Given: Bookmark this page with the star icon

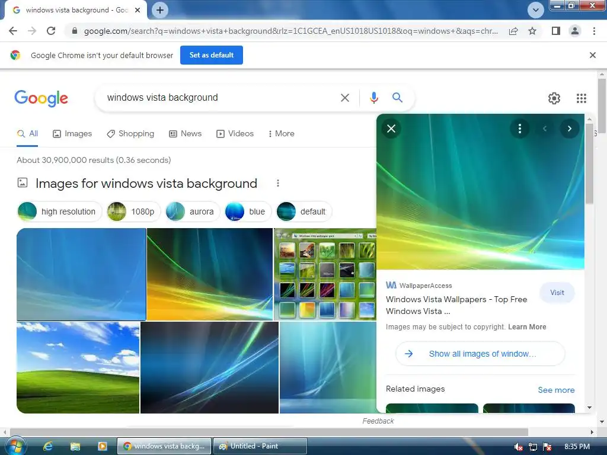Looking at the screenshot, I should pyautogui.click(x=532, y=31).
